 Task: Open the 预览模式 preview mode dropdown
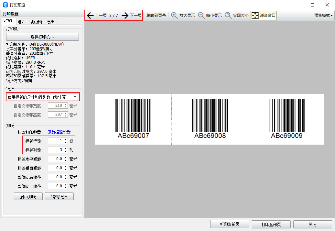point(323,16)
